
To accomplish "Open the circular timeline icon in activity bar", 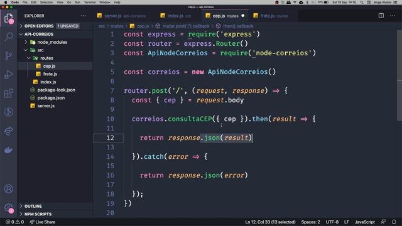I will [x=9, y=112].
